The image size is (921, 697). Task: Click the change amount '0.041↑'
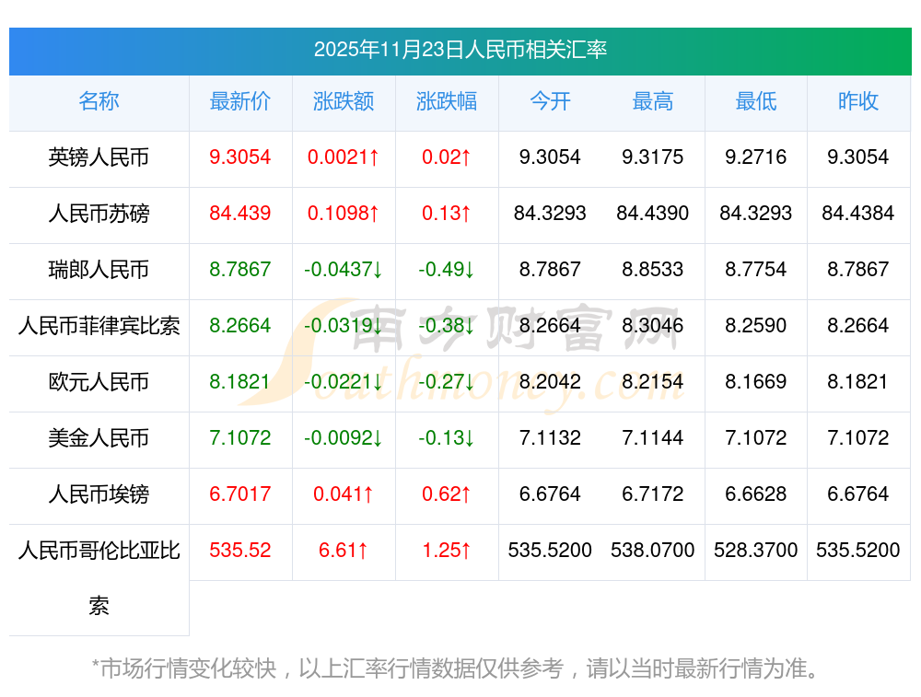344,494
